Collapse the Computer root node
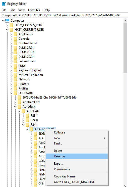This screenshot has width=128, height=187. (x=3, y=21)
